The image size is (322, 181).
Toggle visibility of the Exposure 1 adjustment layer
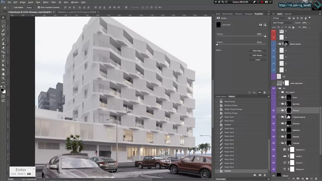click(273, 150)
